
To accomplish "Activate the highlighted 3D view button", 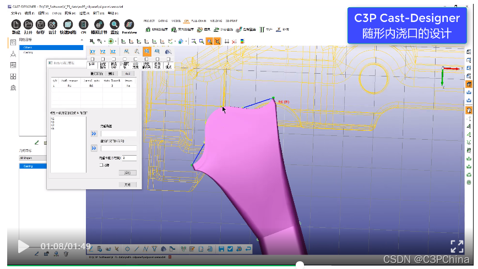I will pyautogui.click(x=147, y=52).
